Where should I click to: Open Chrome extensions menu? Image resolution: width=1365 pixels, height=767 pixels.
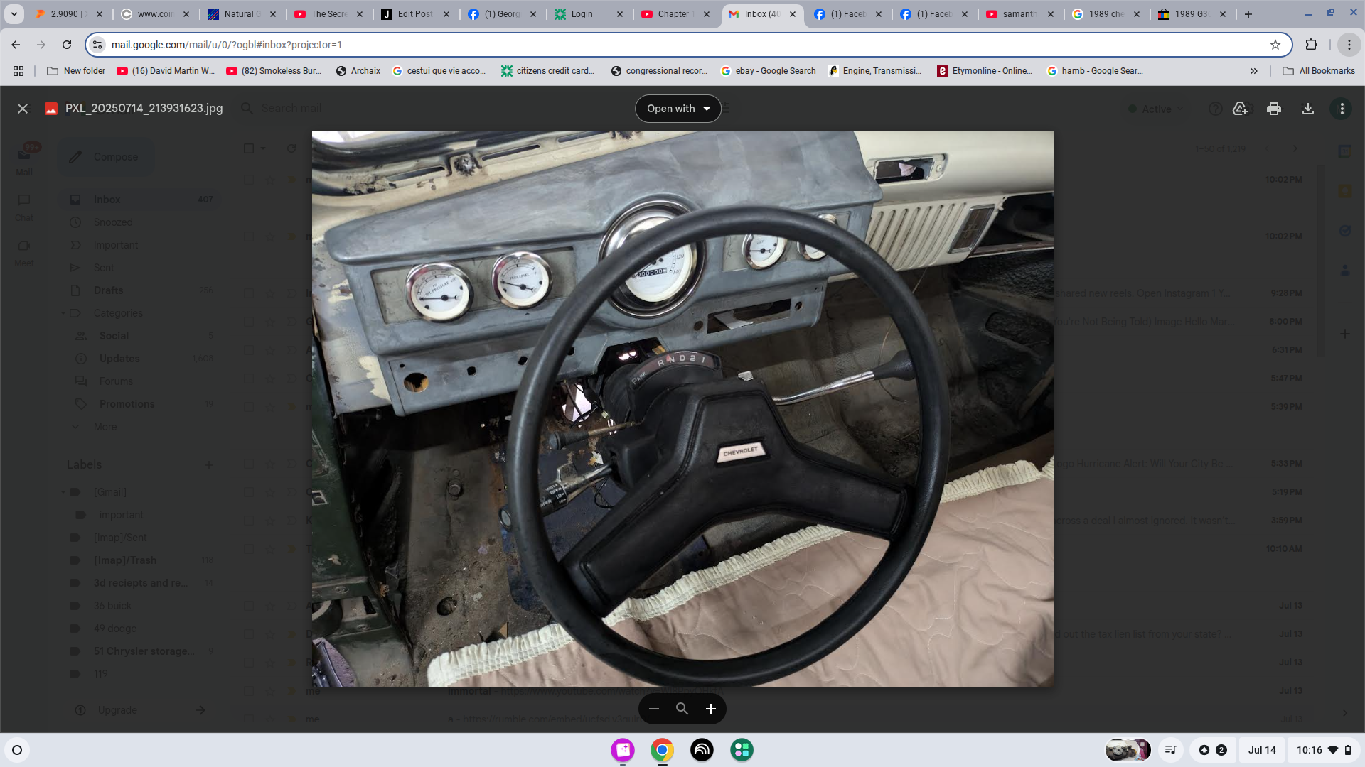click(1312, 45)
